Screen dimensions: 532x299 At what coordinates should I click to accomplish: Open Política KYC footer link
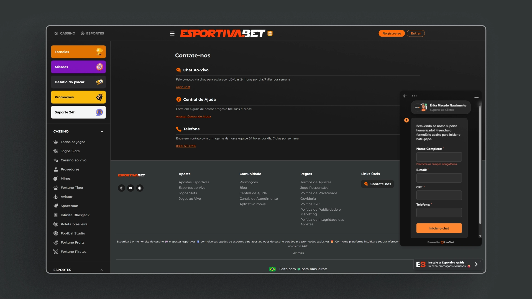(x=310, y=204)
